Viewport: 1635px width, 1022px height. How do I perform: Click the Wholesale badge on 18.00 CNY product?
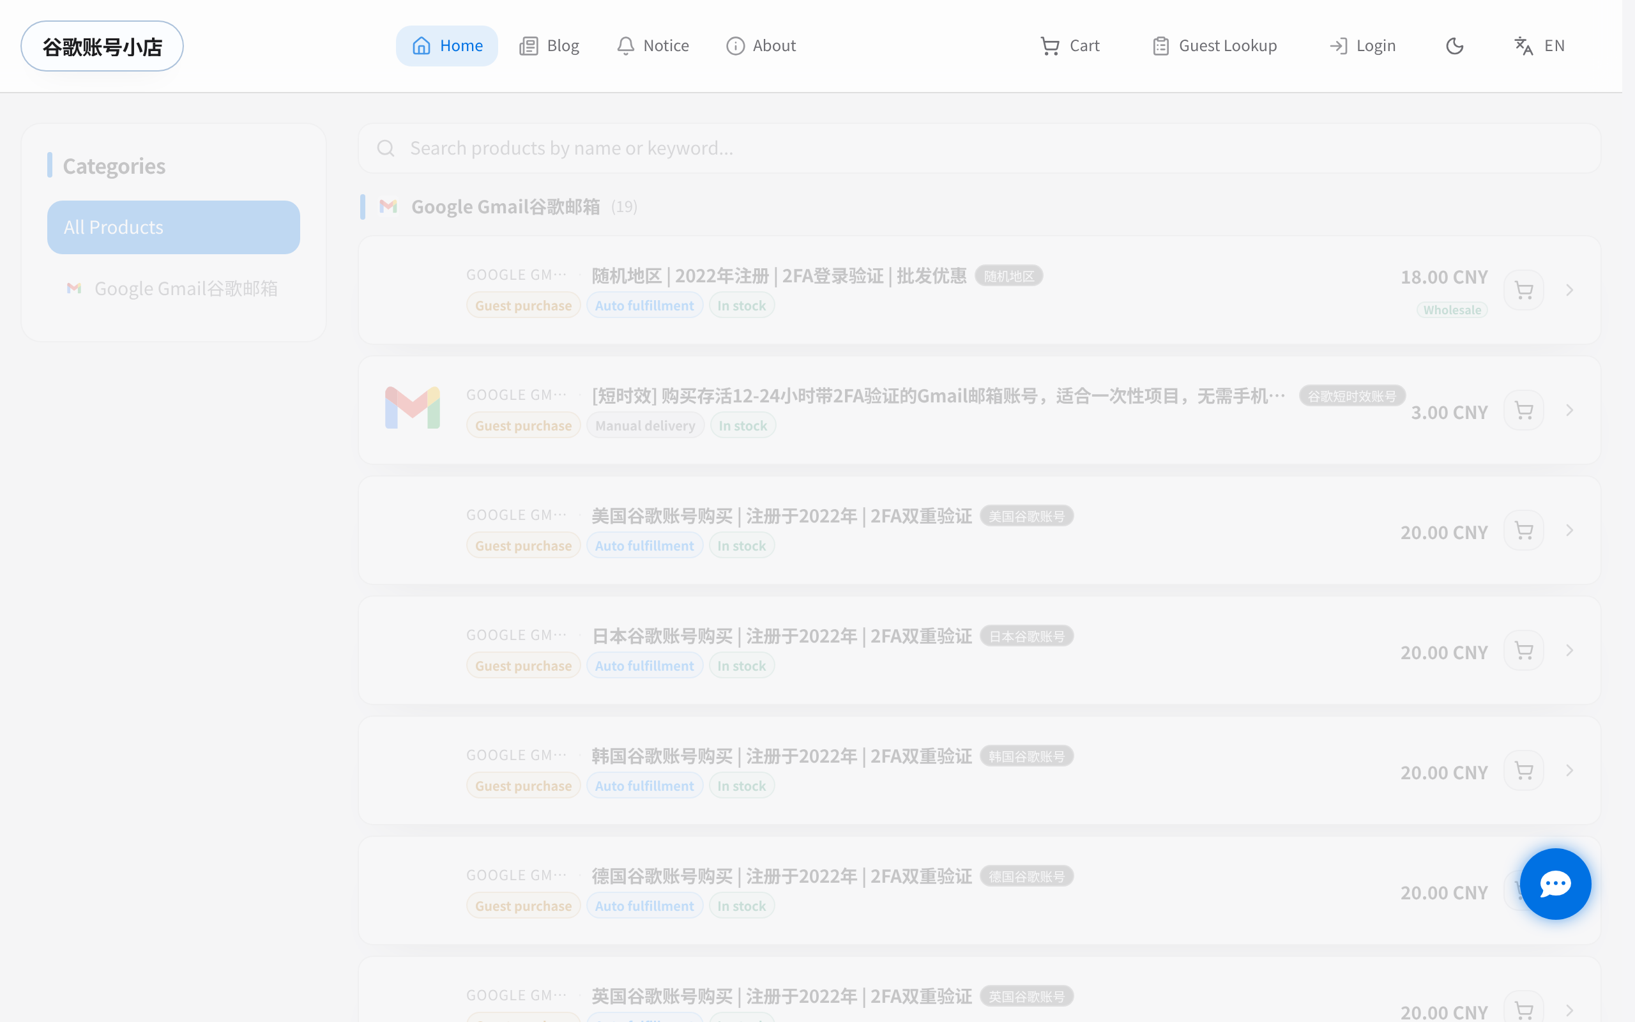(1452, 310)
